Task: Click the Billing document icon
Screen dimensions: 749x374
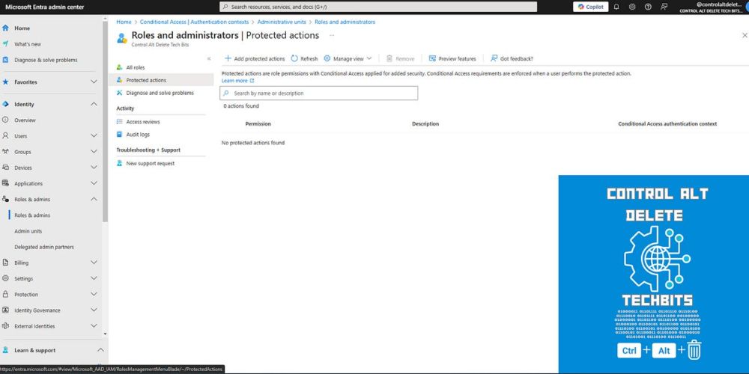Action: click(x=6, y=263)
